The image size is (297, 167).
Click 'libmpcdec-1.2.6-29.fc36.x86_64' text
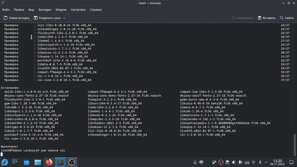(114, 119)
